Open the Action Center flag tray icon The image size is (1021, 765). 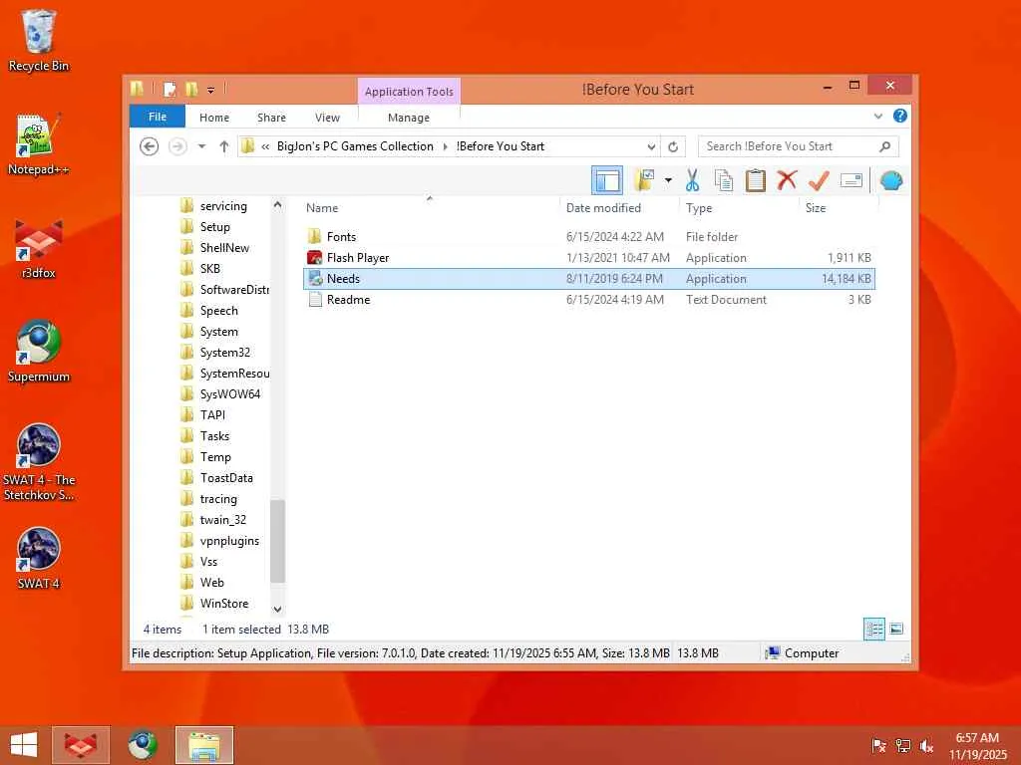pyautogui.click(x=878, y=746)
